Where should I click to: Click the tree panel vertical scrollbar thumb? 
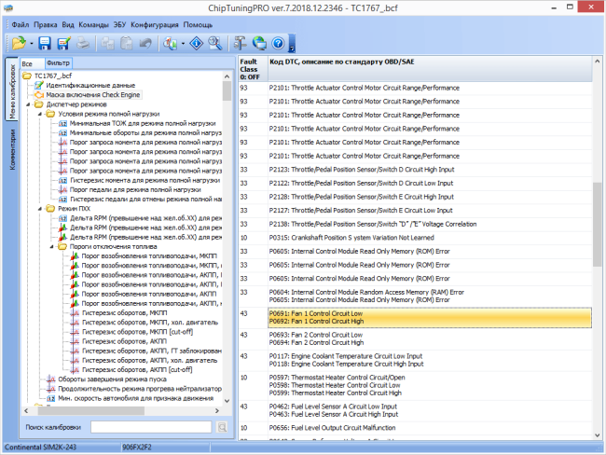(x=227, y=91)
